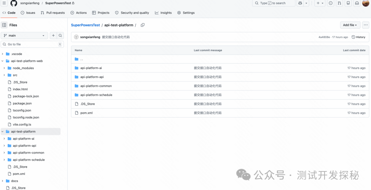Screen dimensions: 371x190
Task: Open .DS_Store file in main table
Action: click(x=88, y=104)
